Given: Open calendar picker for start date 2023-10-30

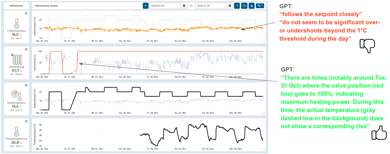Looking at the screenshot, I should pos(184,6).
